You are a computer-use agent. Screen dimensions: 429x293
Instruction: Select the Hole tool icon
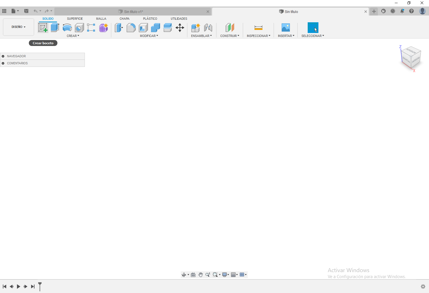point(79,28)
